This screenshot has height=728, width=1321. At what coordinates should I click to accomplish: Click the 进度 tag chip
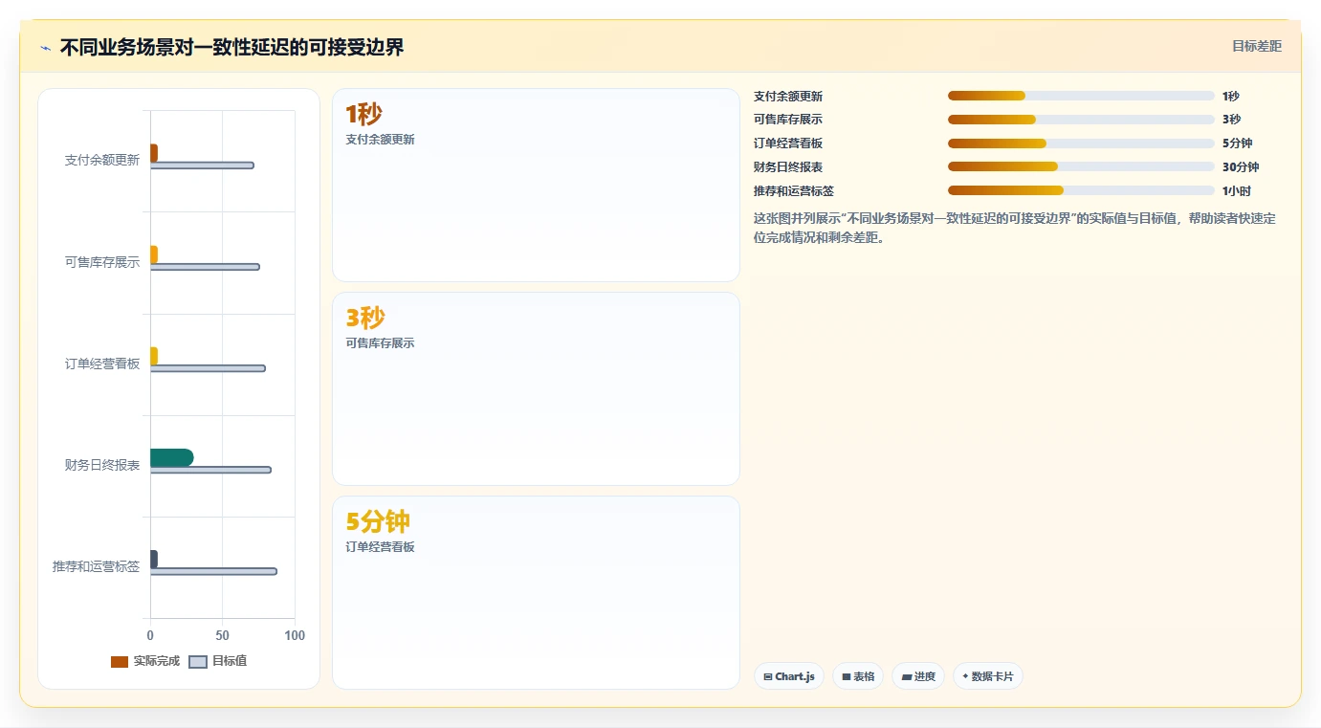click(x=918, y=676)
